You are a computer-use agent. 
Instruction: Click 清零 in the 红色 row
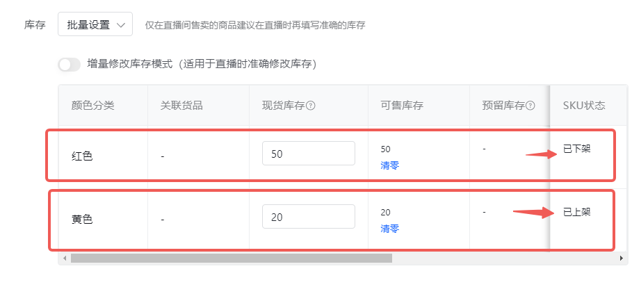(390, 165)
